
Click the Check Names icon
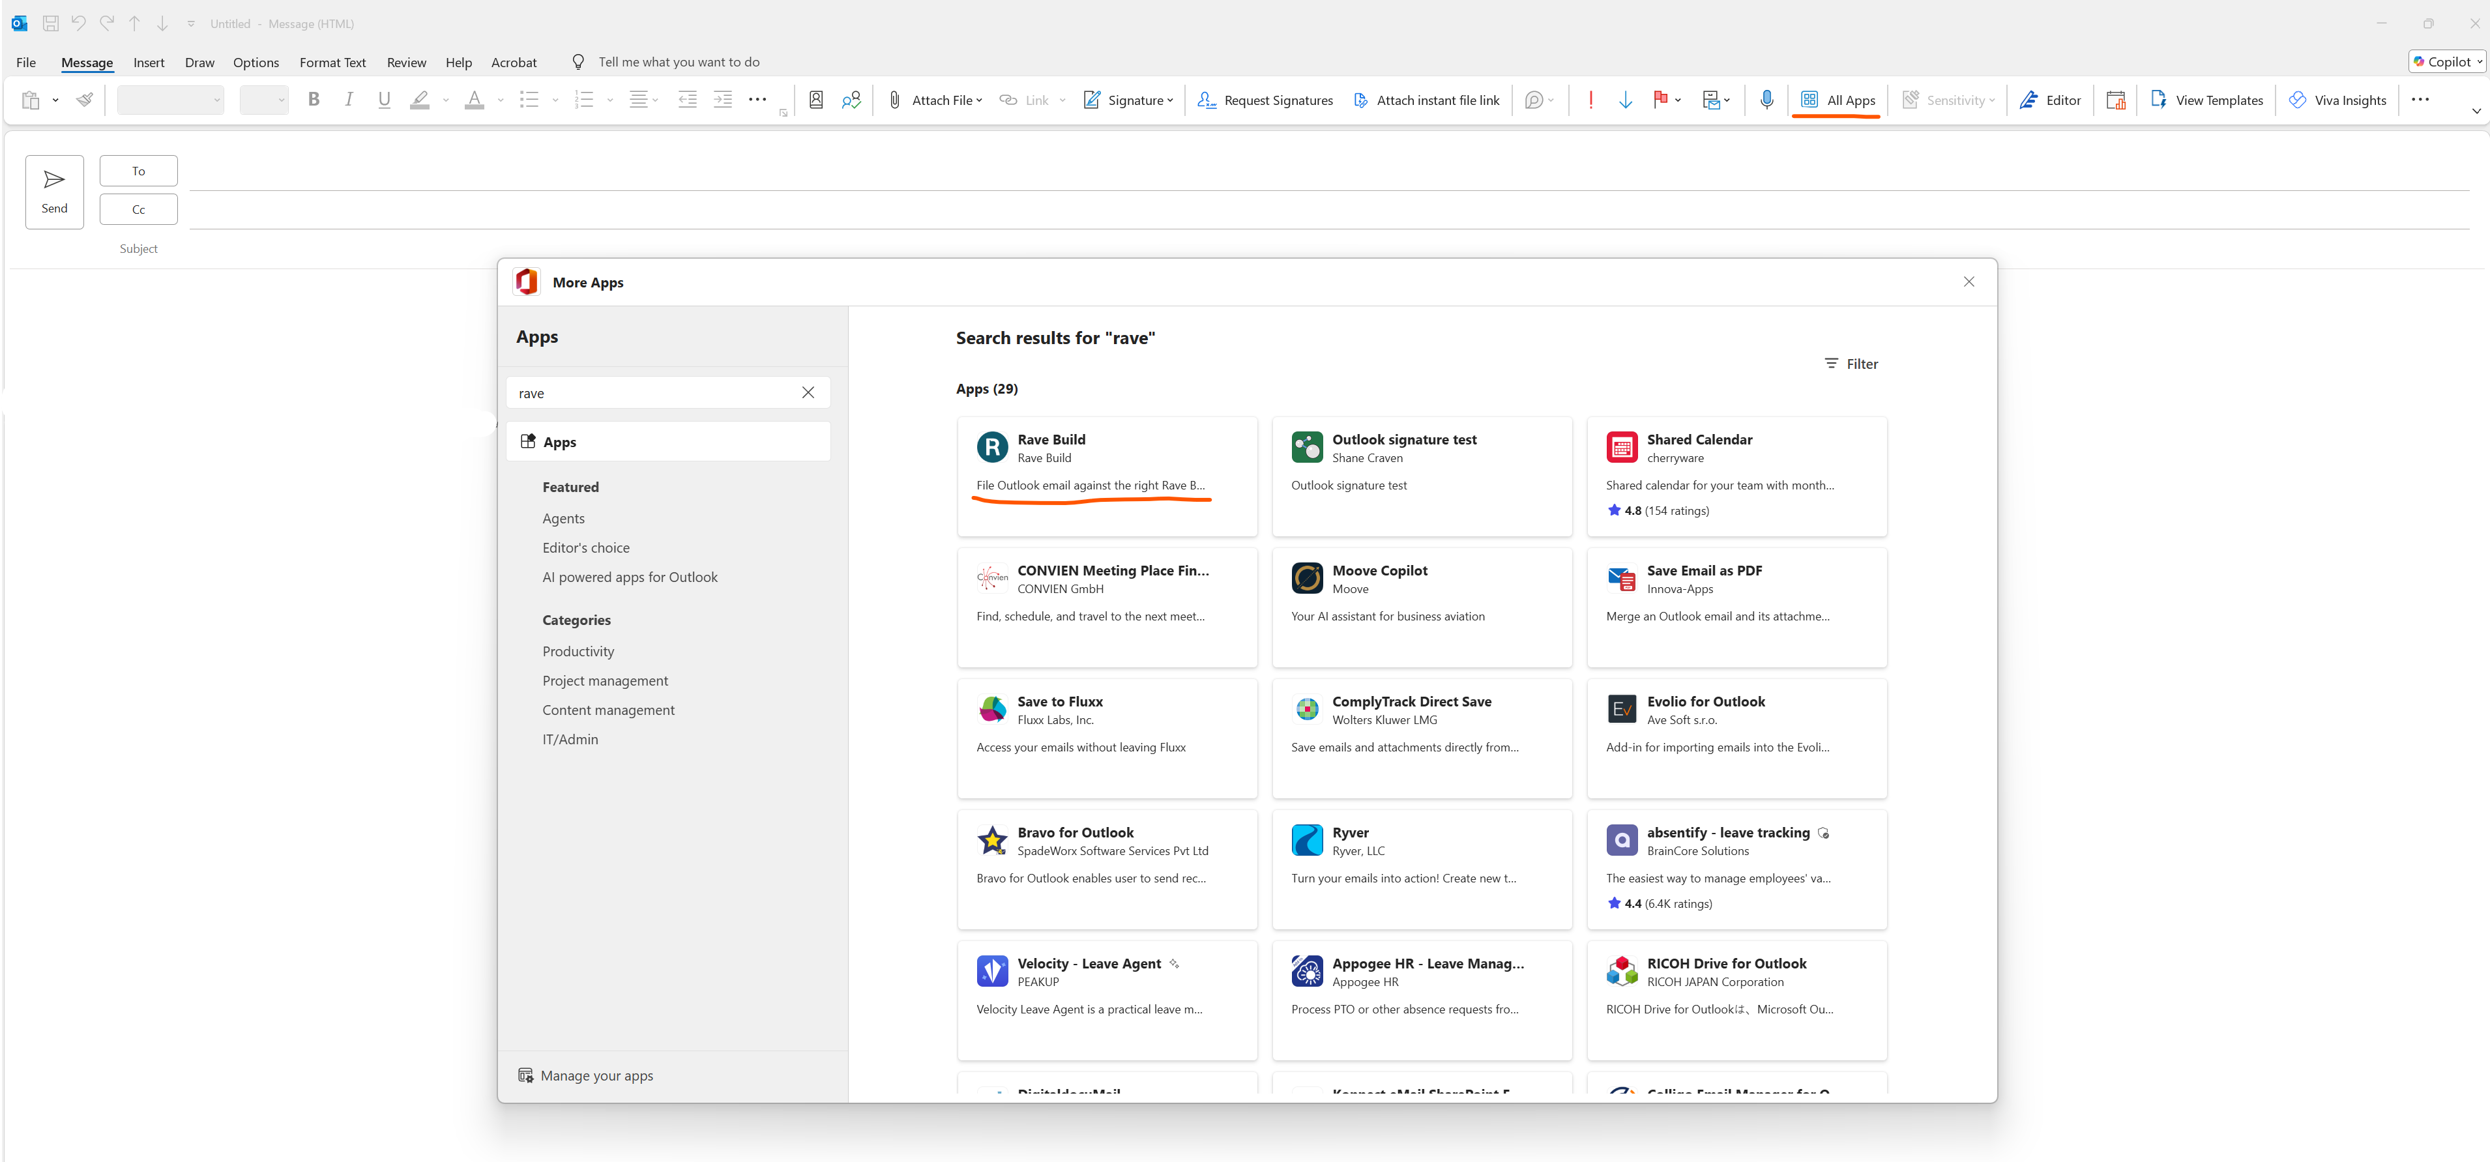click(851, 100)
